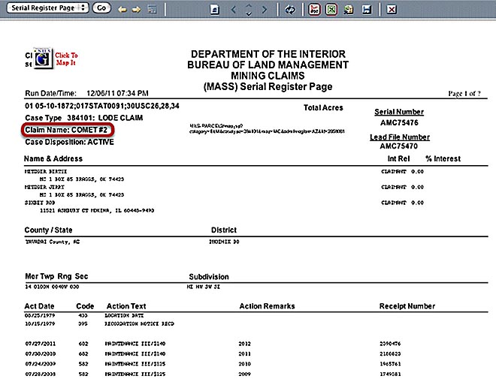Select serial number AMC75476

[x=399, y=122]
